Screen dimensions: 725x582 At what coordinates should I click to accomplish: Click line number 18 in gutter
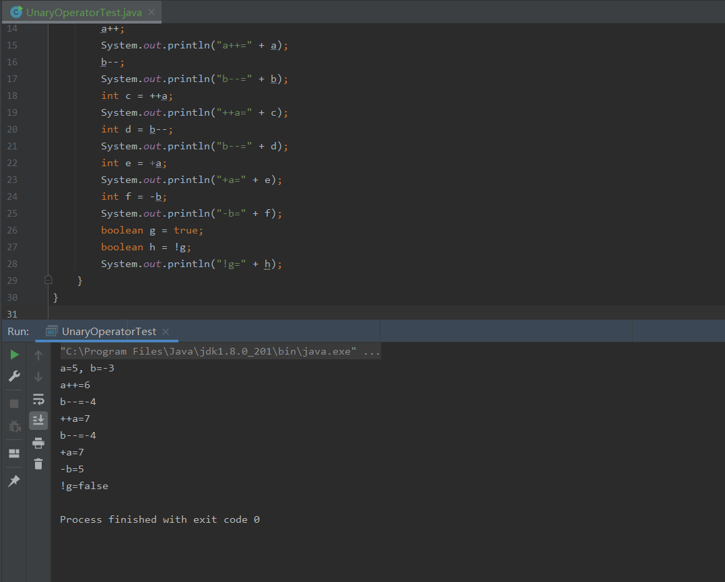[12, 96]
